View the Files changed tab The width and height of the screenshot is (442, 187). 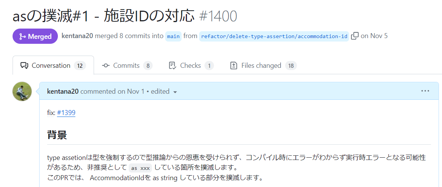(x=263, y=66)
